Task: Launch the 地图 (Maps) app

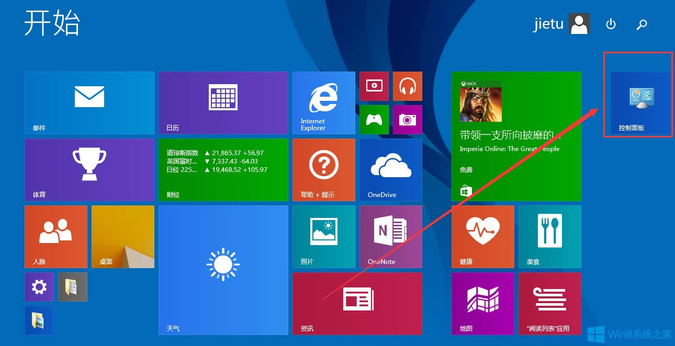Action: tap(482, 303)
